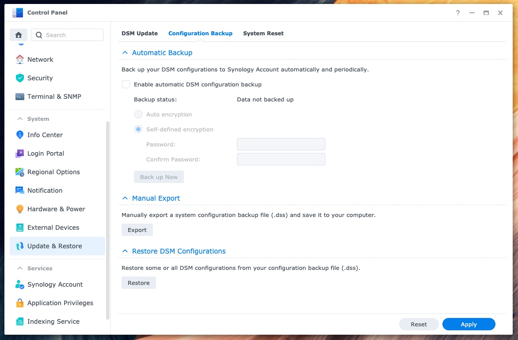
Task: Open the Network settings entry
Action: click(x=57, y=59)
